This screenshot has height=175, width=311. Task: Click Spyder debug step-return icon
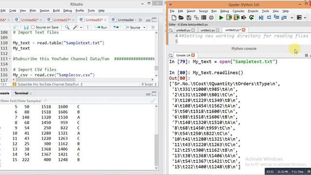pos(284,17)
